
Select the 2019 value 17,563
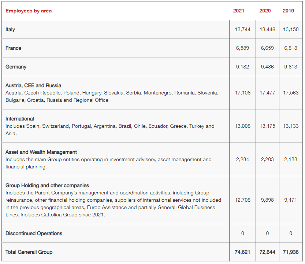coord(291,93)
